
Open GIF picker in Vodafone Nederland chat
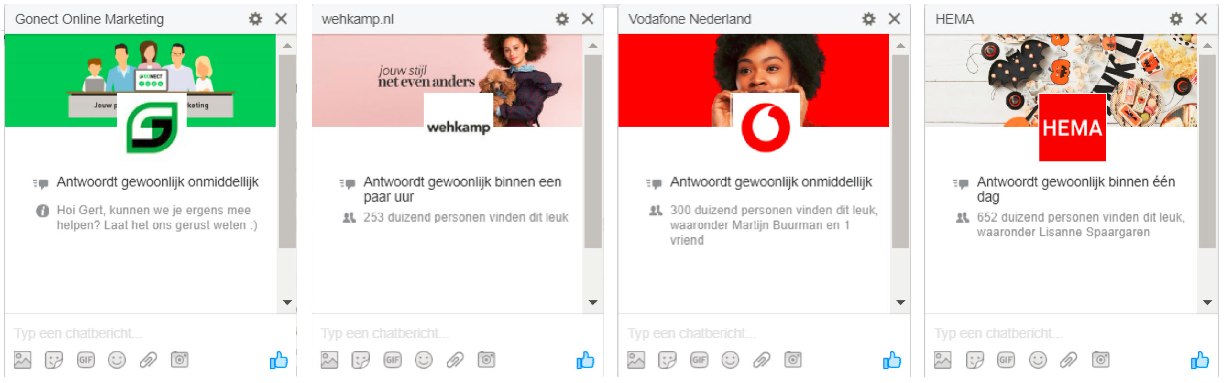[699, 360]
